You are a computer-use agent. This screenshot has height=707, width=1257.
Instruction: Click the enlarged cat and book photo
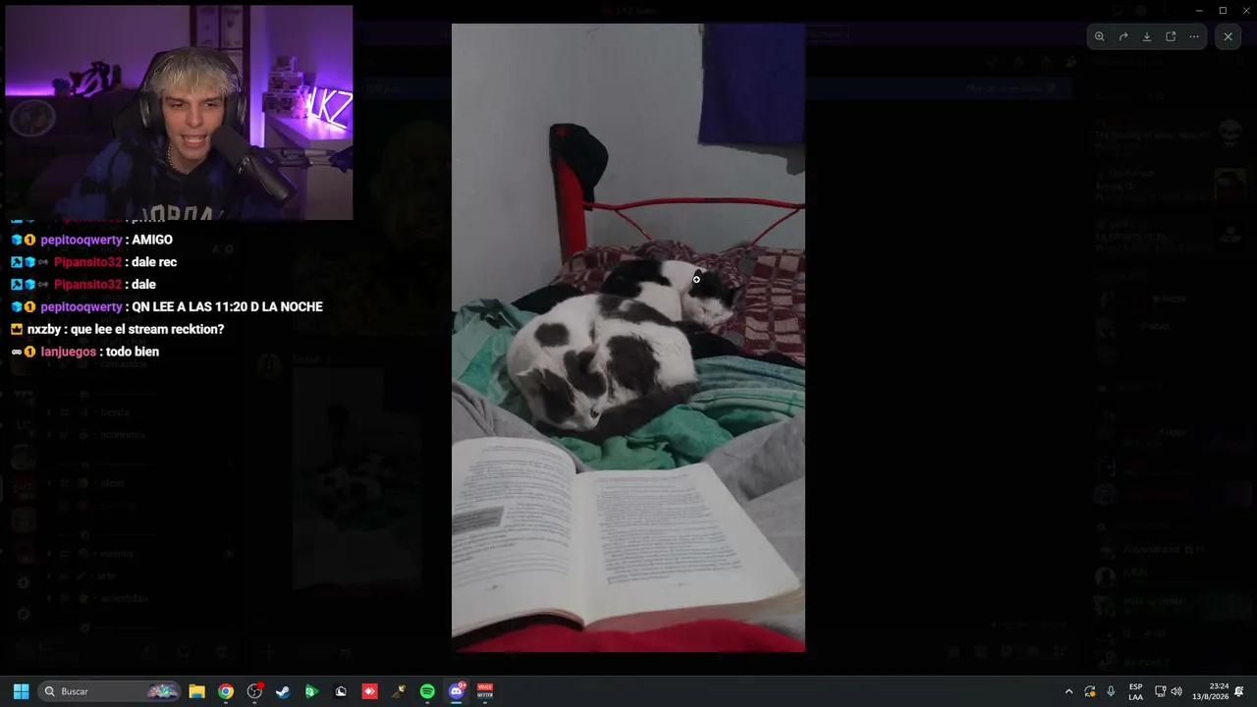[x=628, y=338]
